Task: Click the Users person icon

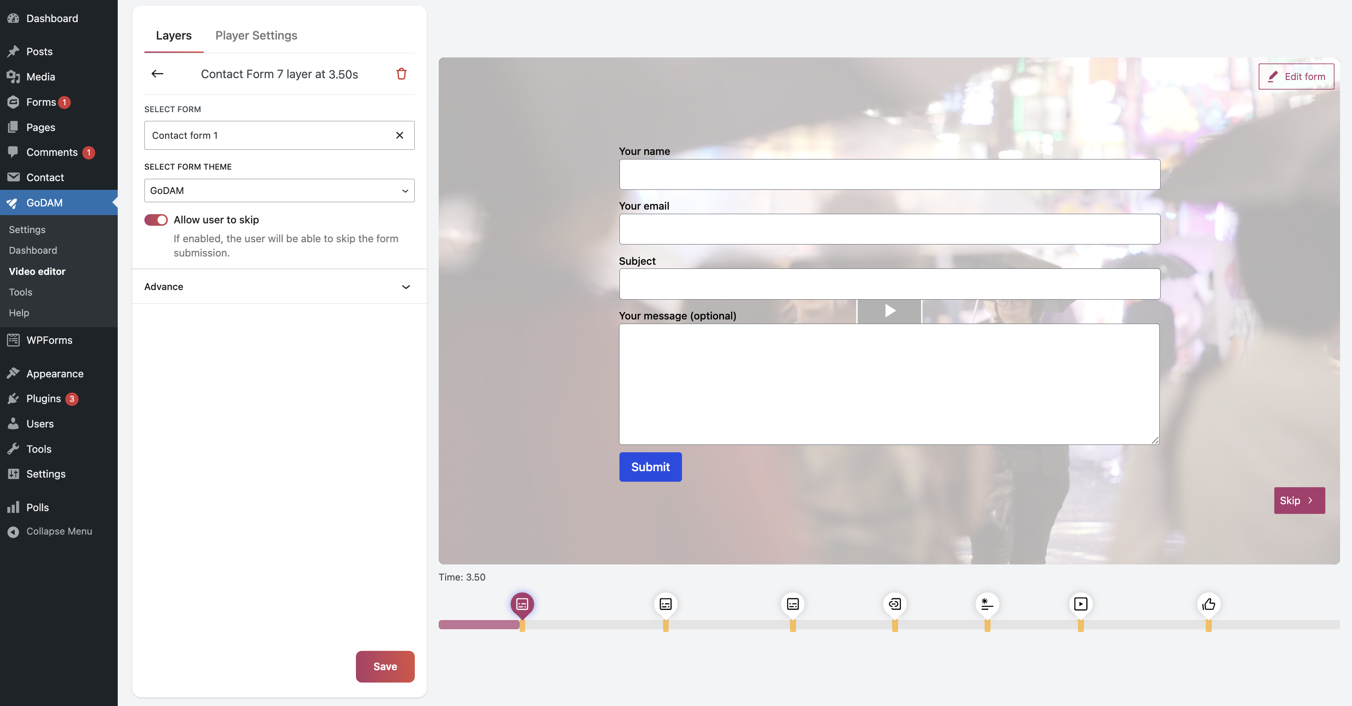Action: point(14,424)
